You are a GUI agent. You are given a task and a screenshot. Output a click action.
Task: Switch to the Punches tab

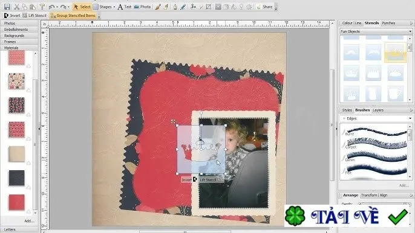(x=388, y=23)
